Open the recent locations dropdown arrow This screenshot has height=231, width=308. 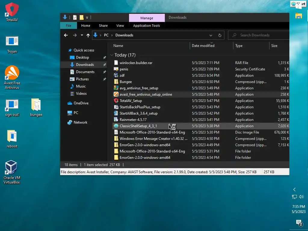click(82, 35)
